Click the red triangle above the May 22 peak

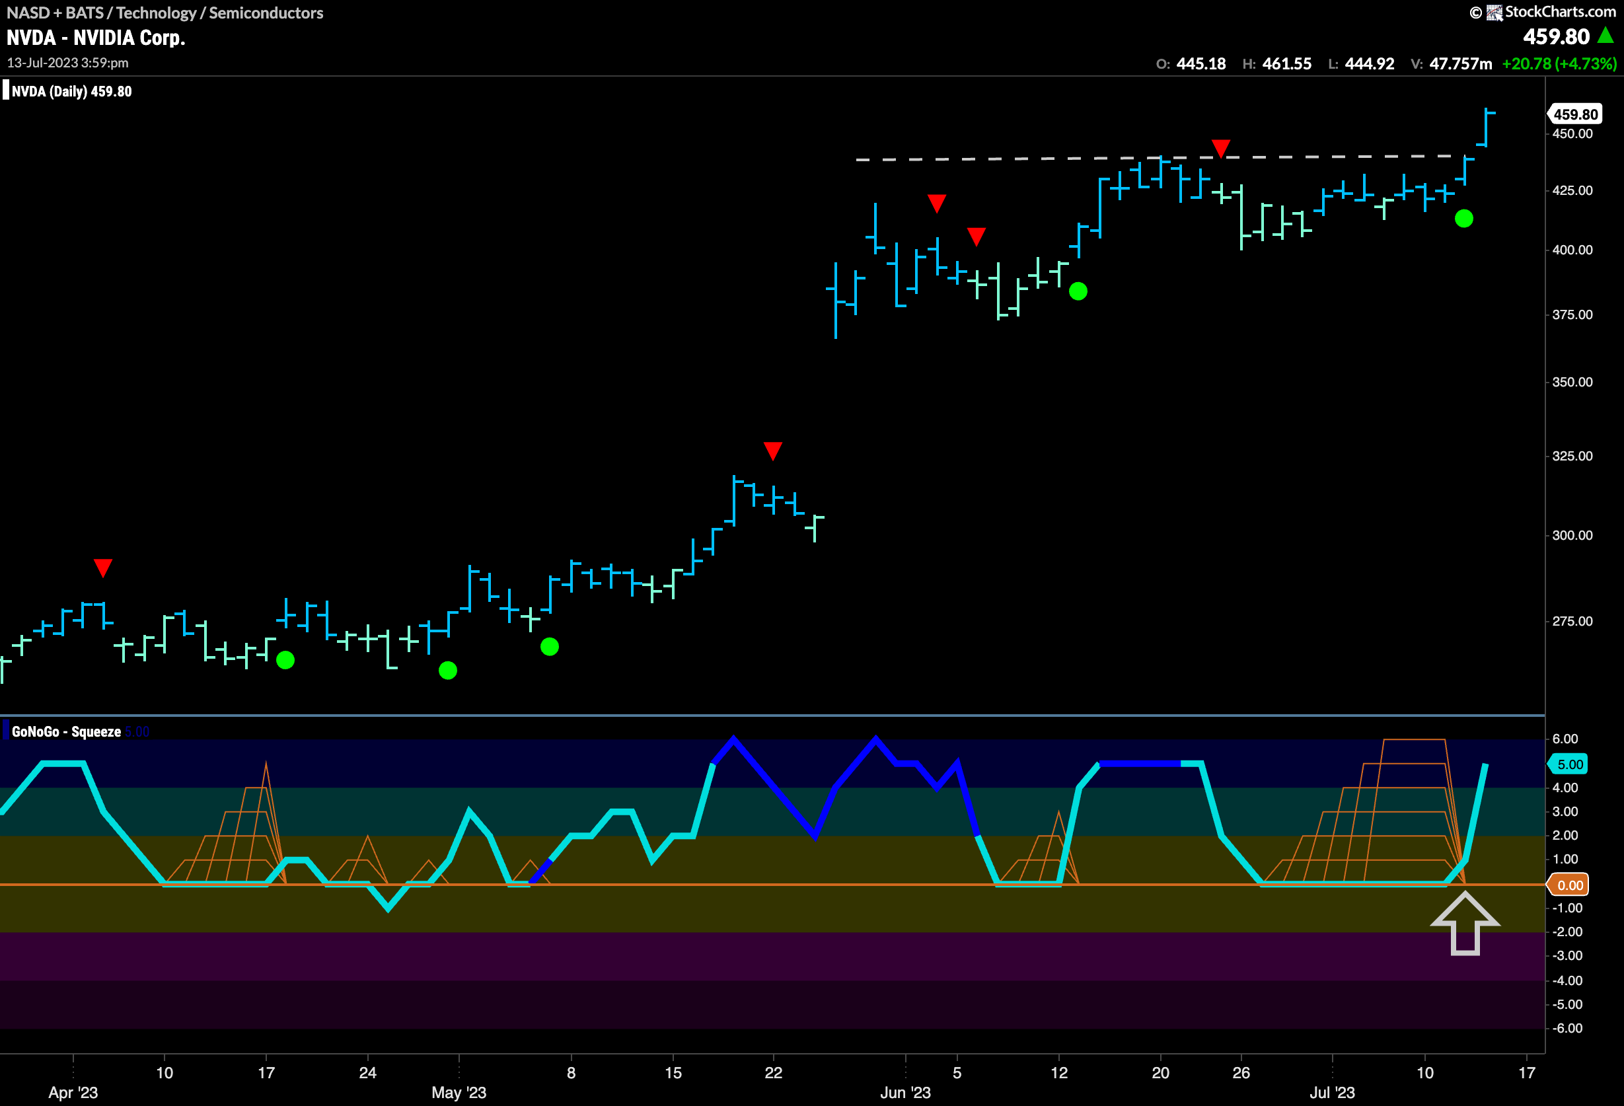click(x=772, y=451)
